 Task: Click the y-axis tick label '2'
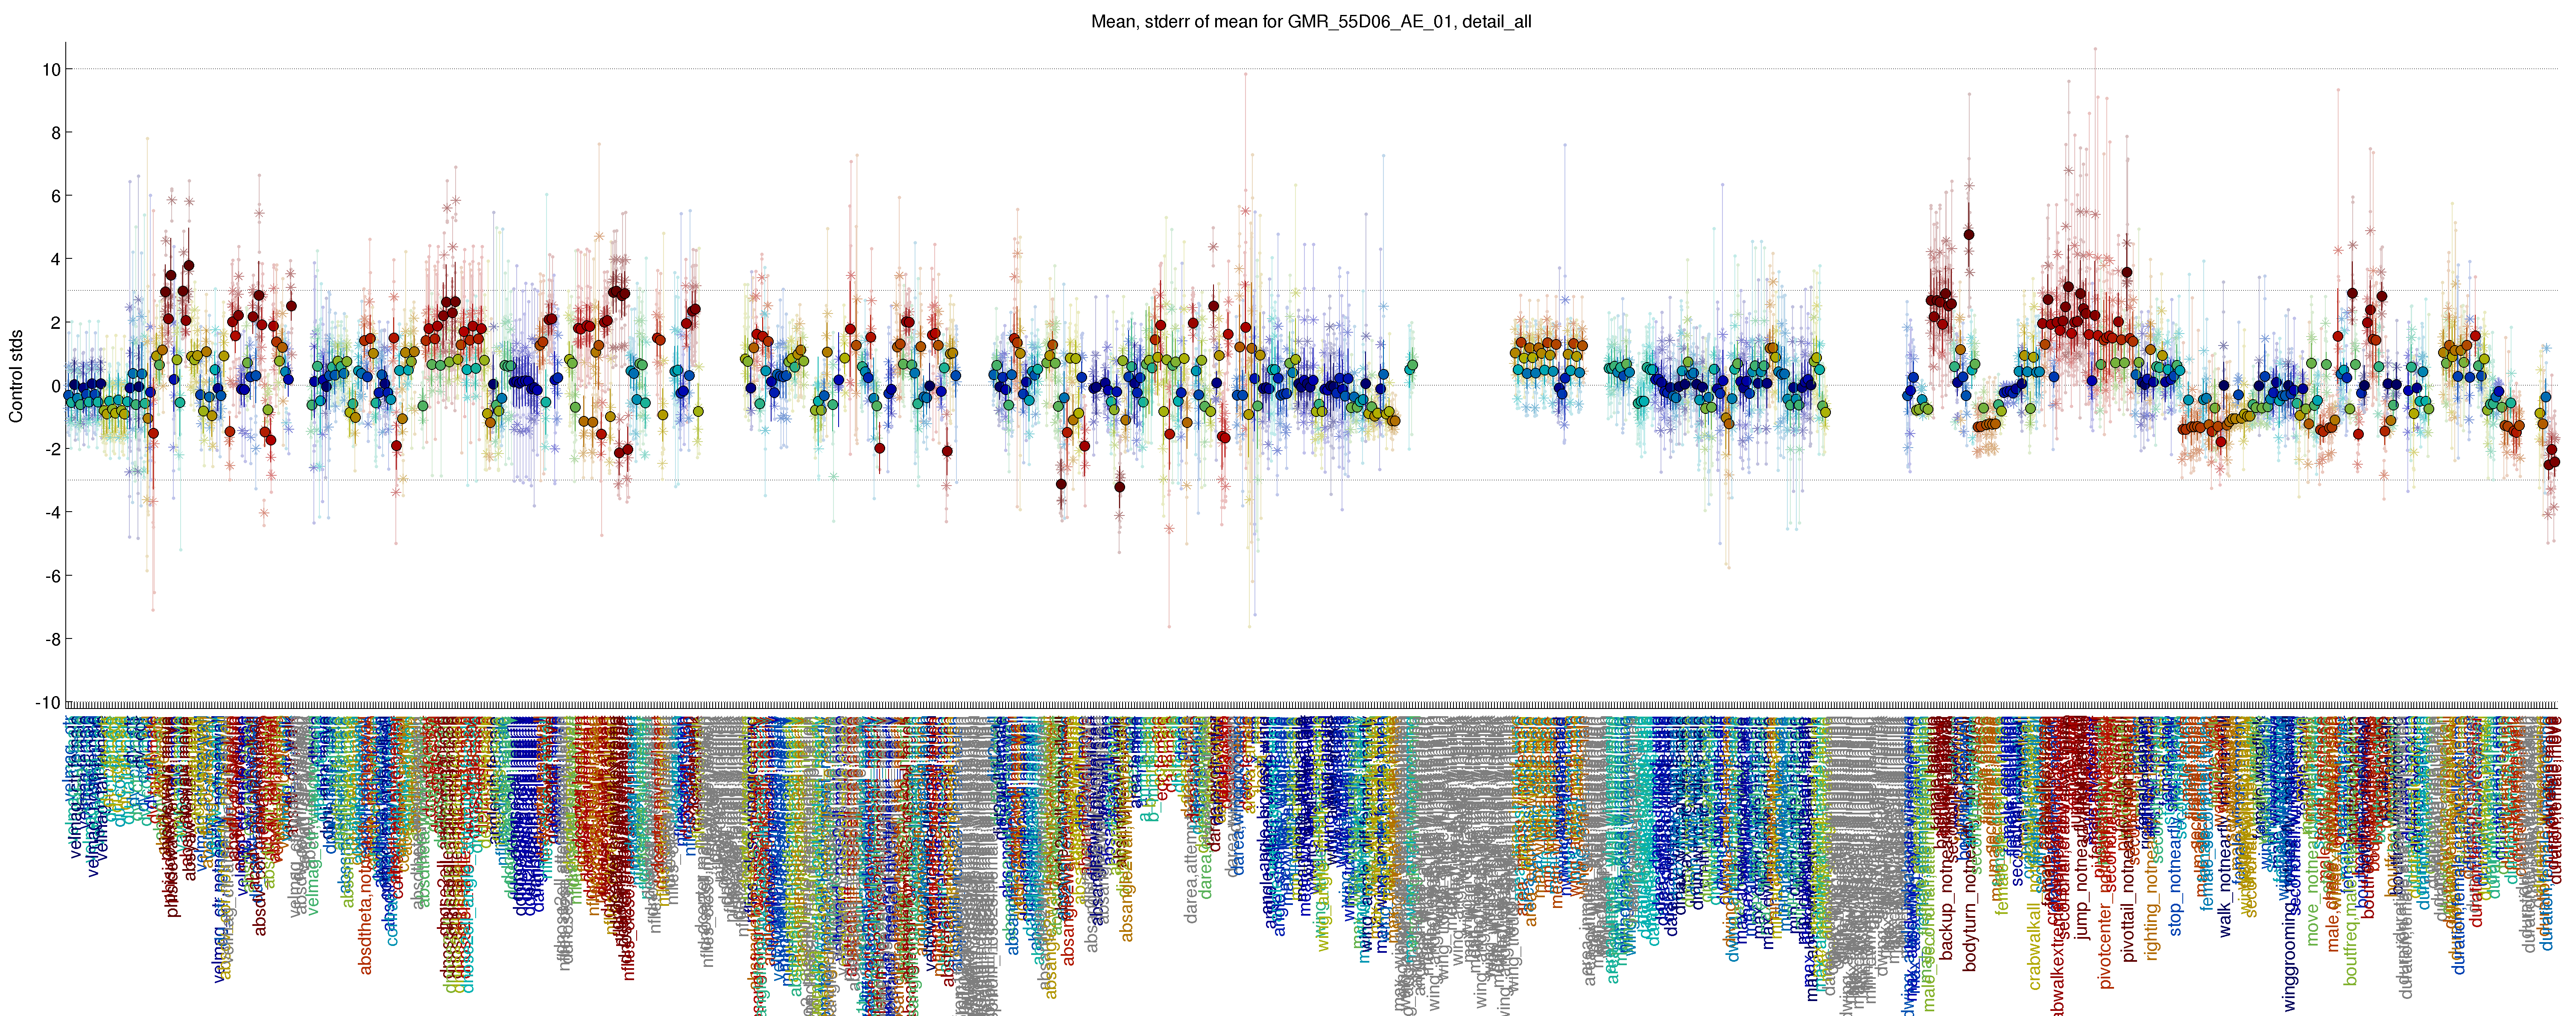[x=55, y=323]
